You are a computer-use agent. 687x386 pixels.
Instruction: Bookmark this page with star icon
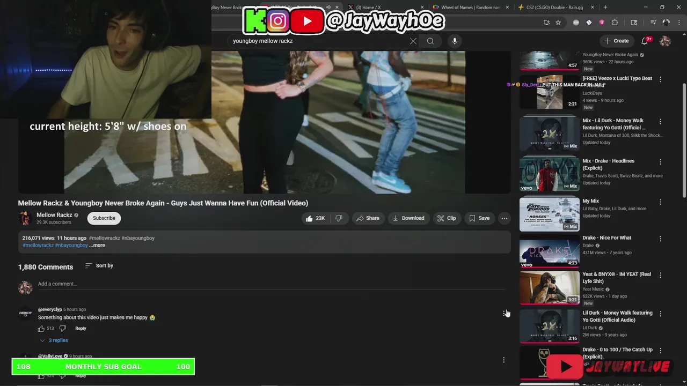click(558, 23)
